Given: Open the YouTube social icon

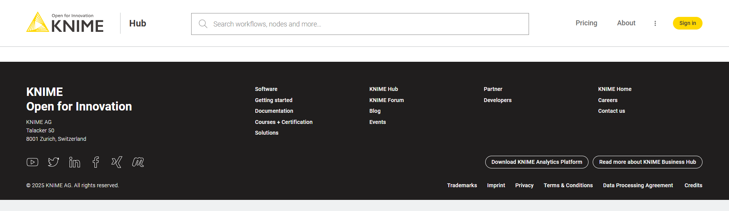Looking at the screenshot, I should [32, 162].
